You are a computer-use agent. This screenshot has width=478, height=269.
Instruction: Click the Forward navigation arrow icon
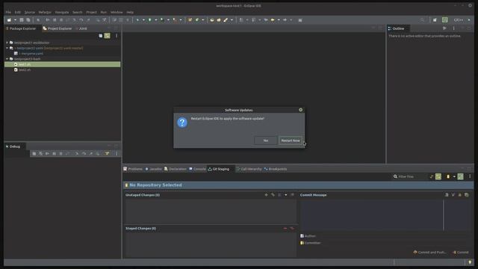285,20
